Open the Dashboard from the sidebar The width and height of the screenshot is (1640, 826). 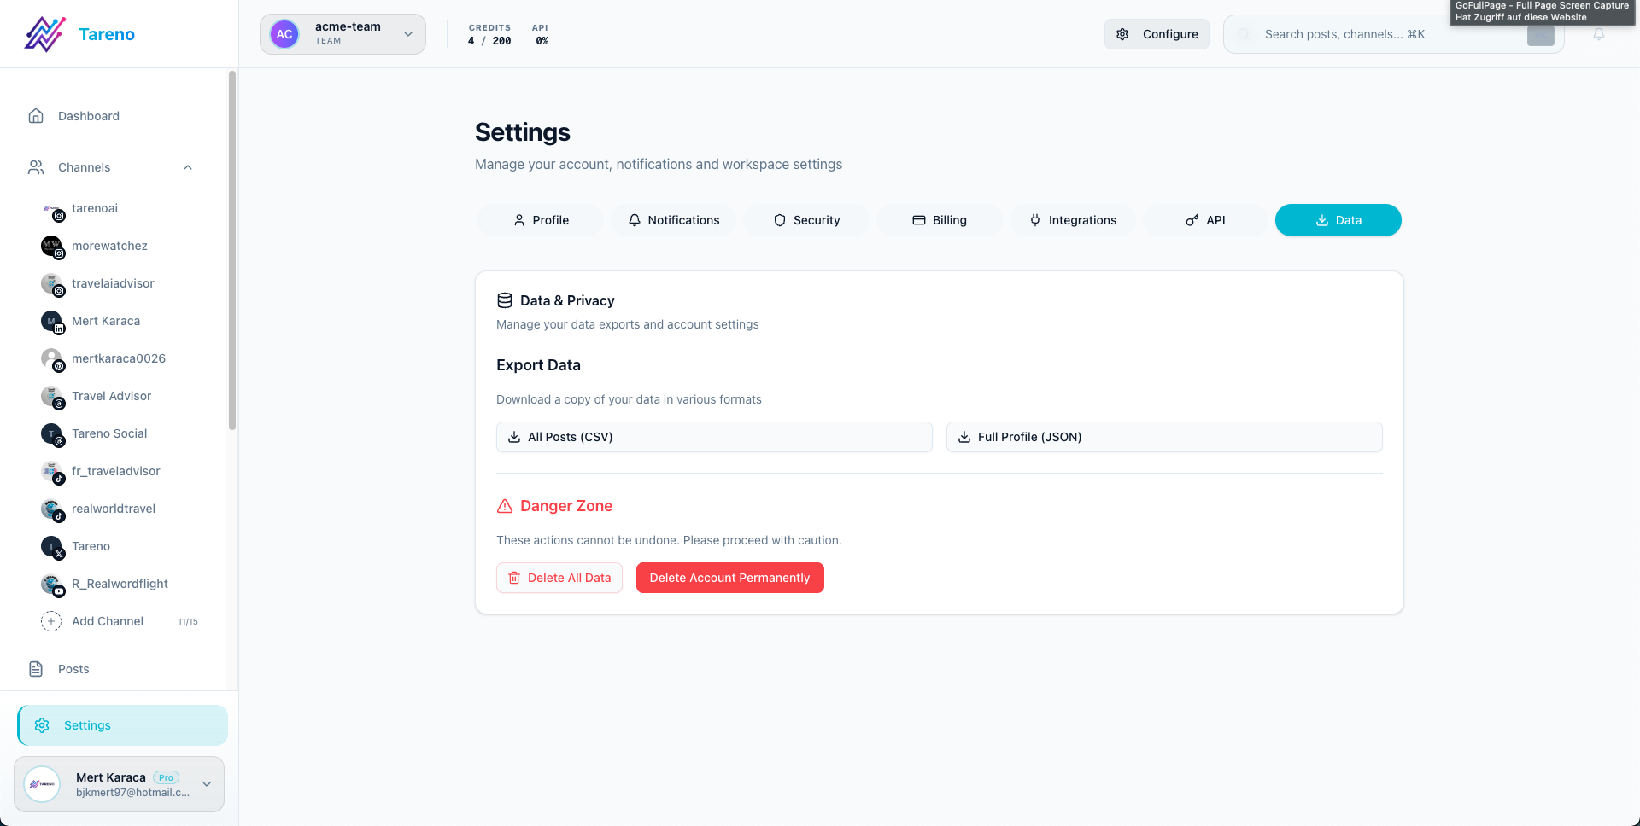click(x=87, y=115)
